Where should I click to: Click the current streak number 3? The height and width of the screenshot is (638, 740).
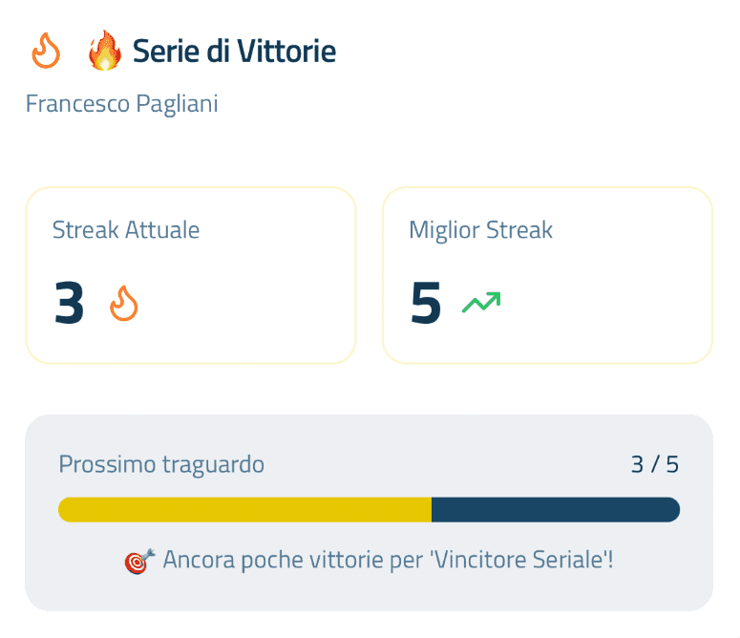(70, 305)
